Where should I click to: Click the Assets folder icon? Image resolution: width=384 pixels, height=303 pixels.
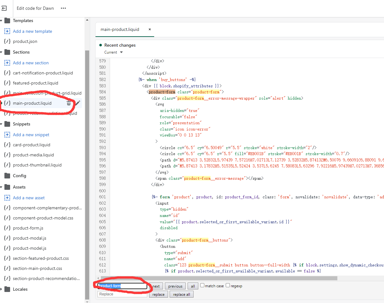click(x=7, y=187)
